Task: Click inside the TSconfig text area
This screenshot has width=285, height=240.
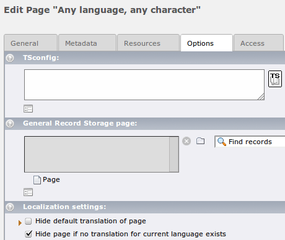Action: [x=144, y=85]
